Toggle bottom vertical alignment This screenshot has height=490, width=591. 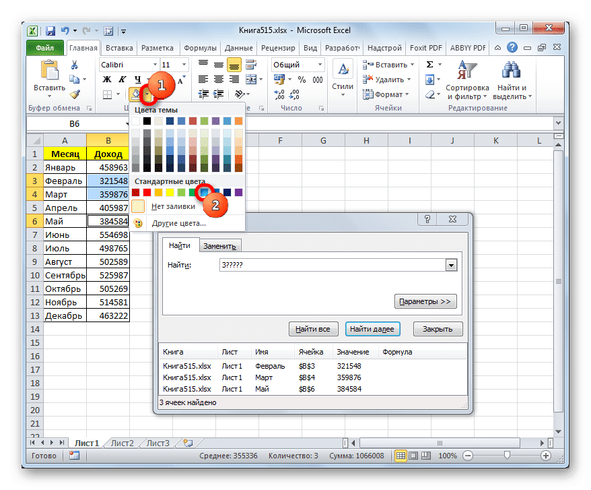coord(234,65)
